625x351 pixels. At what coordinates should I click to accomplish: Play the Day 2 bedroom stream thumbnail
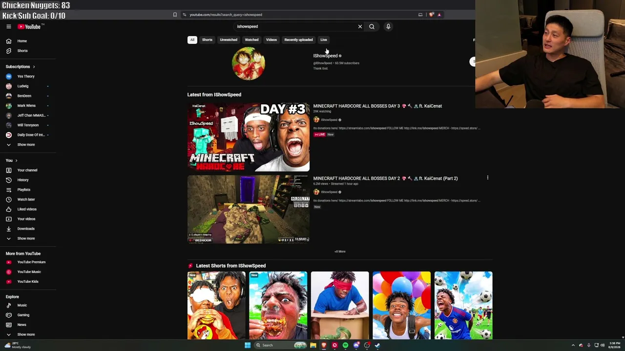click(249, 210)
